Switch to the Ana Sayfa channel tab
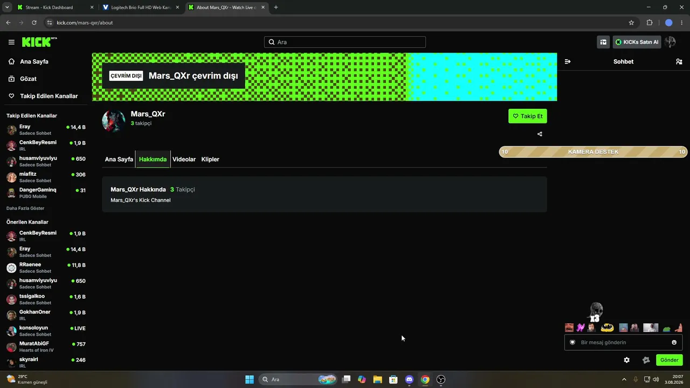The width and height of the screenshot is (690, 388). 119,160
